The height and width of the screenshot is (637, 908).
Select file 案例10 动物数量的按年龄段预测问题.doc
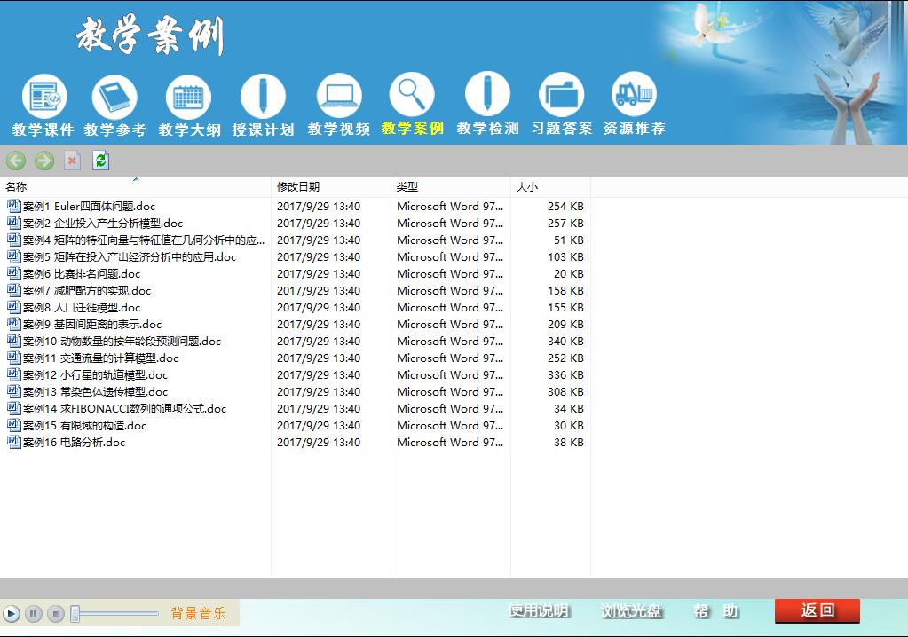pos(122,341)
